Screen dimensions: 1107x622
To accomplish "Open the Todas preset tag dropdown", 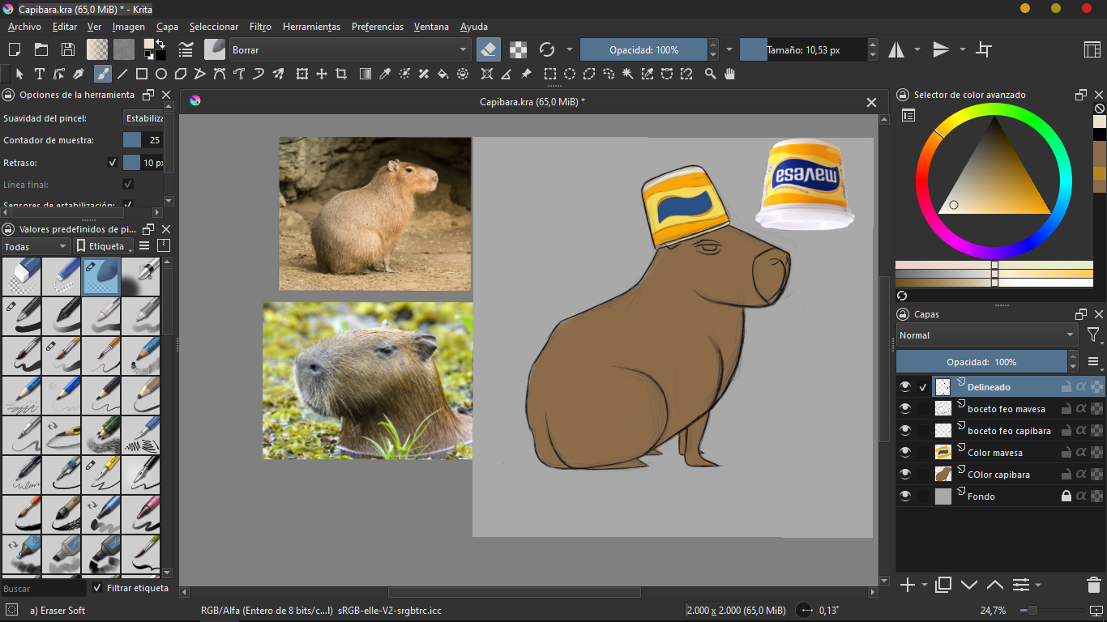I will tap(36, 246).
